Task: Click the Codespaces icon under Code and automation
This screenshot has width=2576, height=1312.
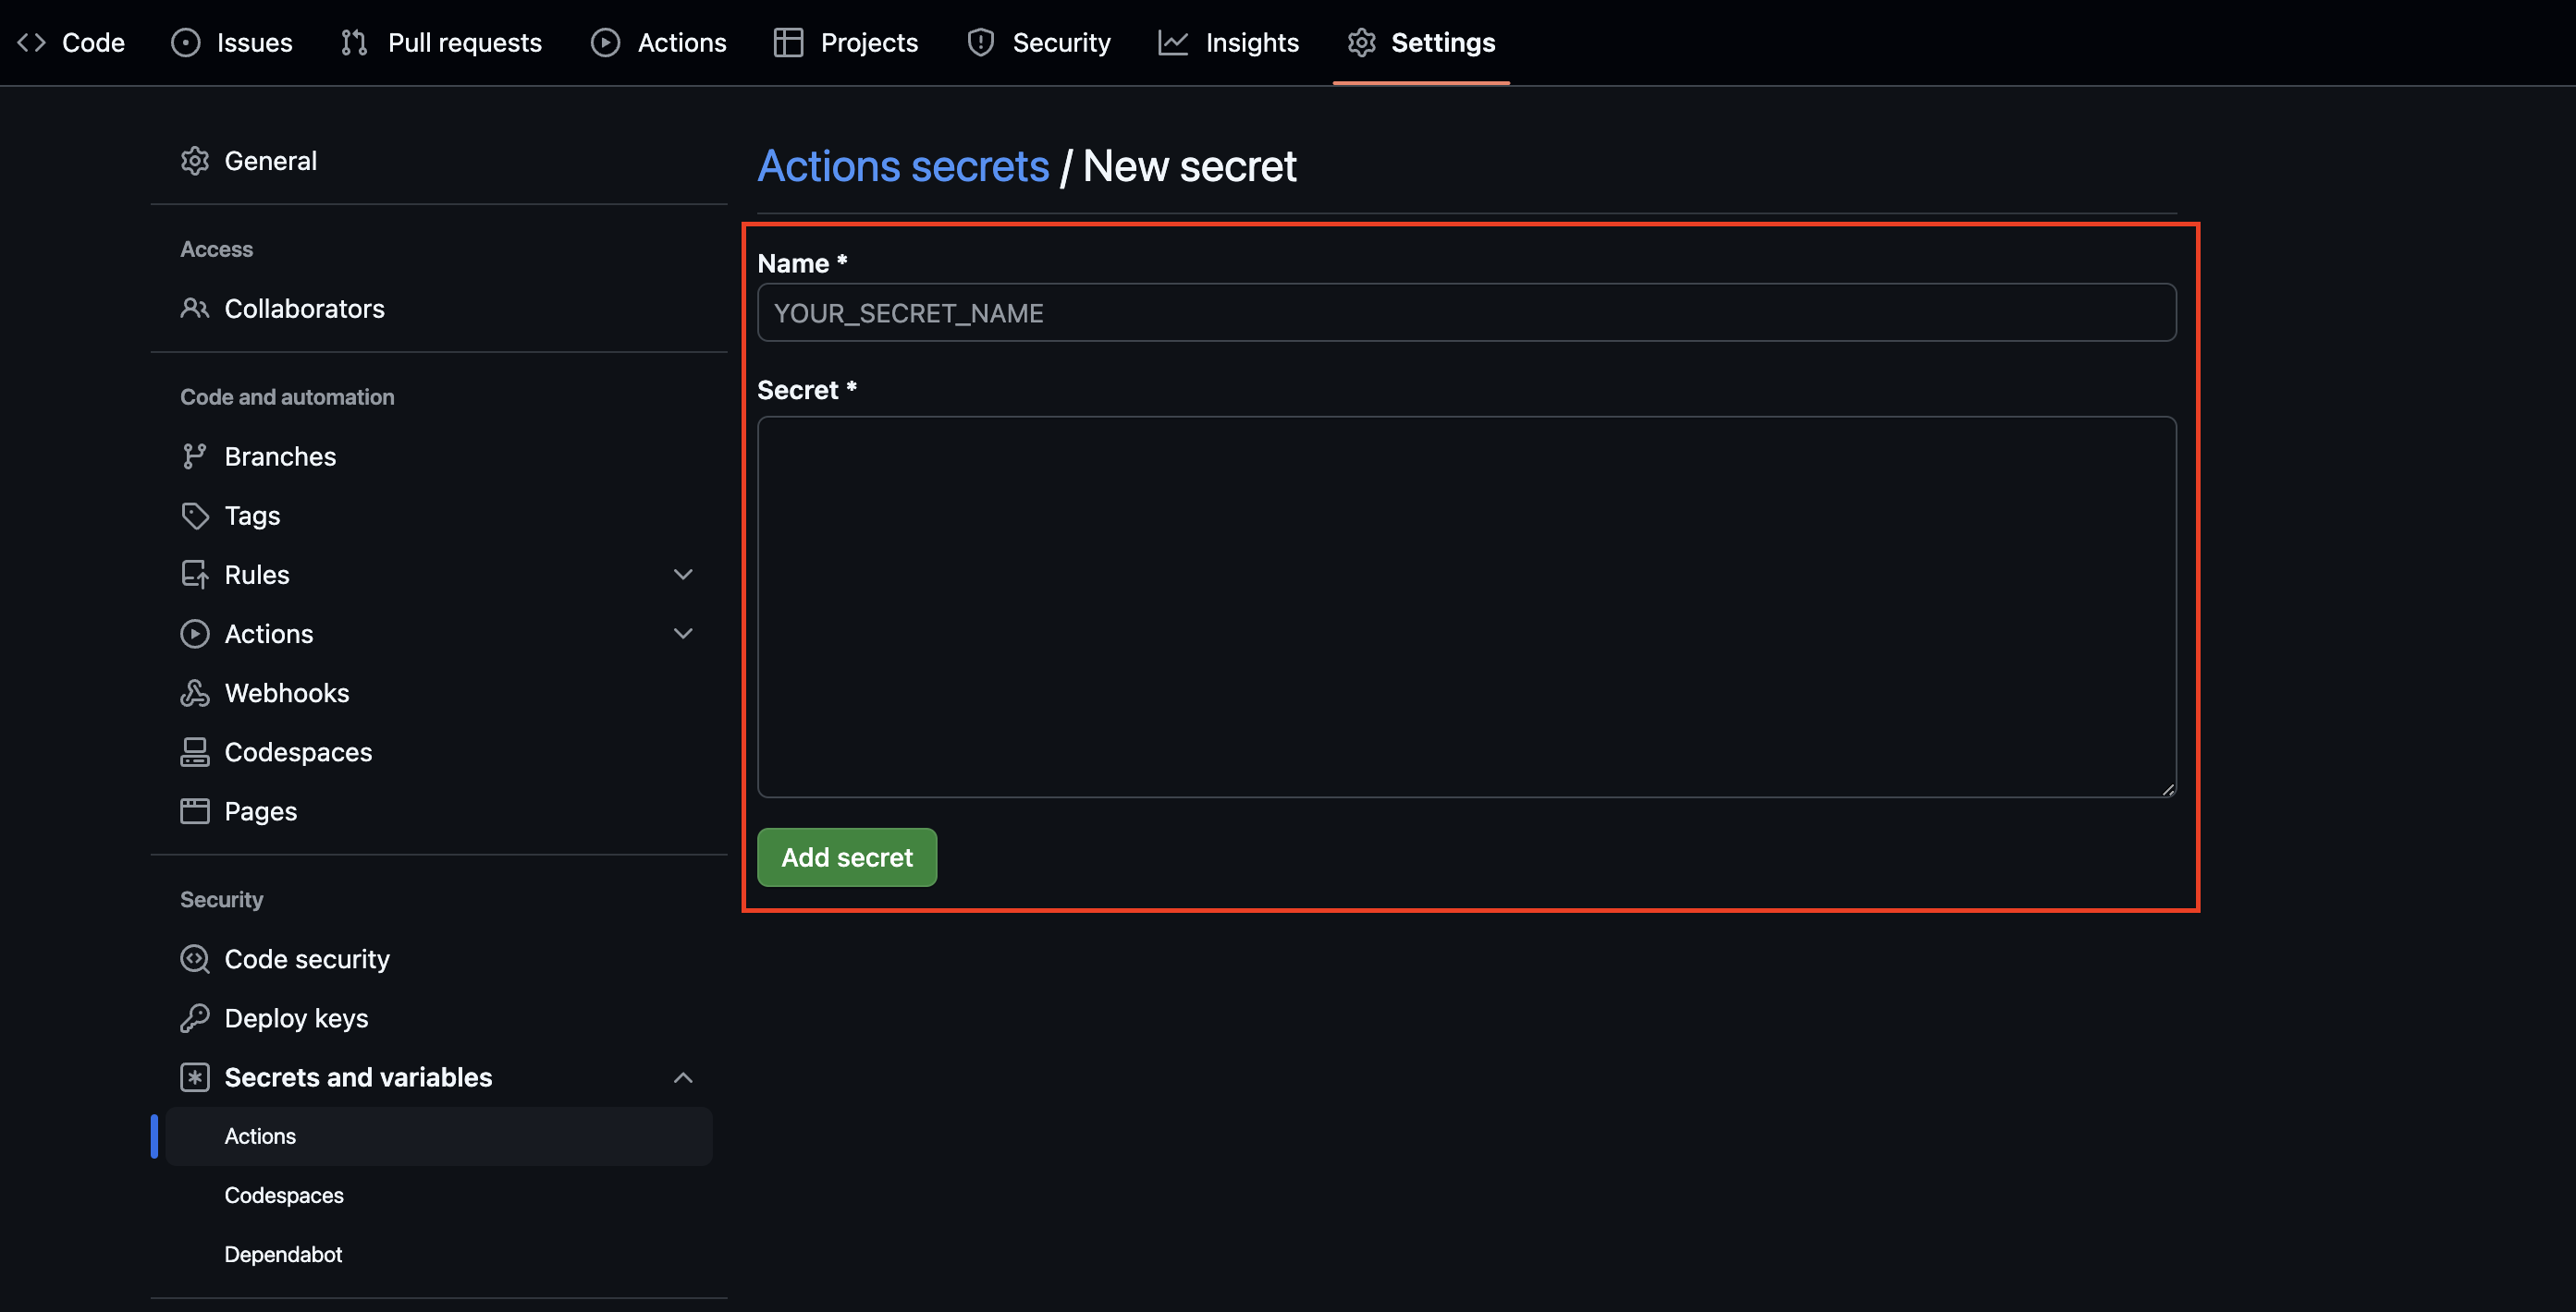Action: click(194, 752)
